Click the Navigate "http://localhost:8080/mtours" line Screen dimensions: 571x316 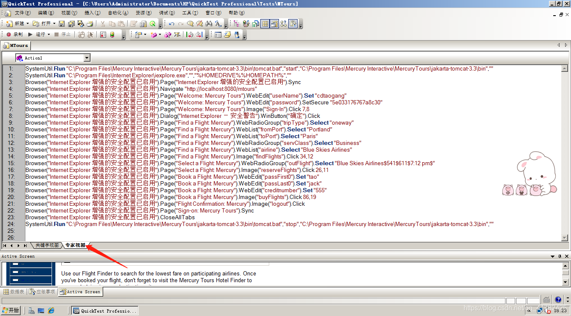pos(141,89)
